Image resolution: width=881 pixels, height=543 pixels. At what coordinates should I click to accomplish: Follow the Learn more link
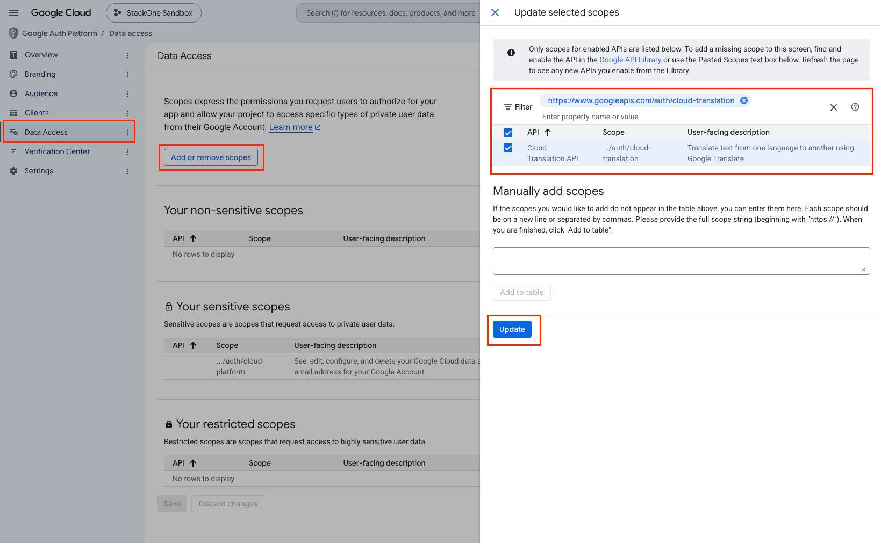pyautogui.click(x=291, y=127)
